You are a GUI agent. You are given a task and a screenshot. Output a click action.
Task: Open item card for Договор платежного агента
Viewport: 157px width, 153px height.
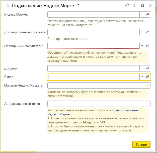coord(147,32)
